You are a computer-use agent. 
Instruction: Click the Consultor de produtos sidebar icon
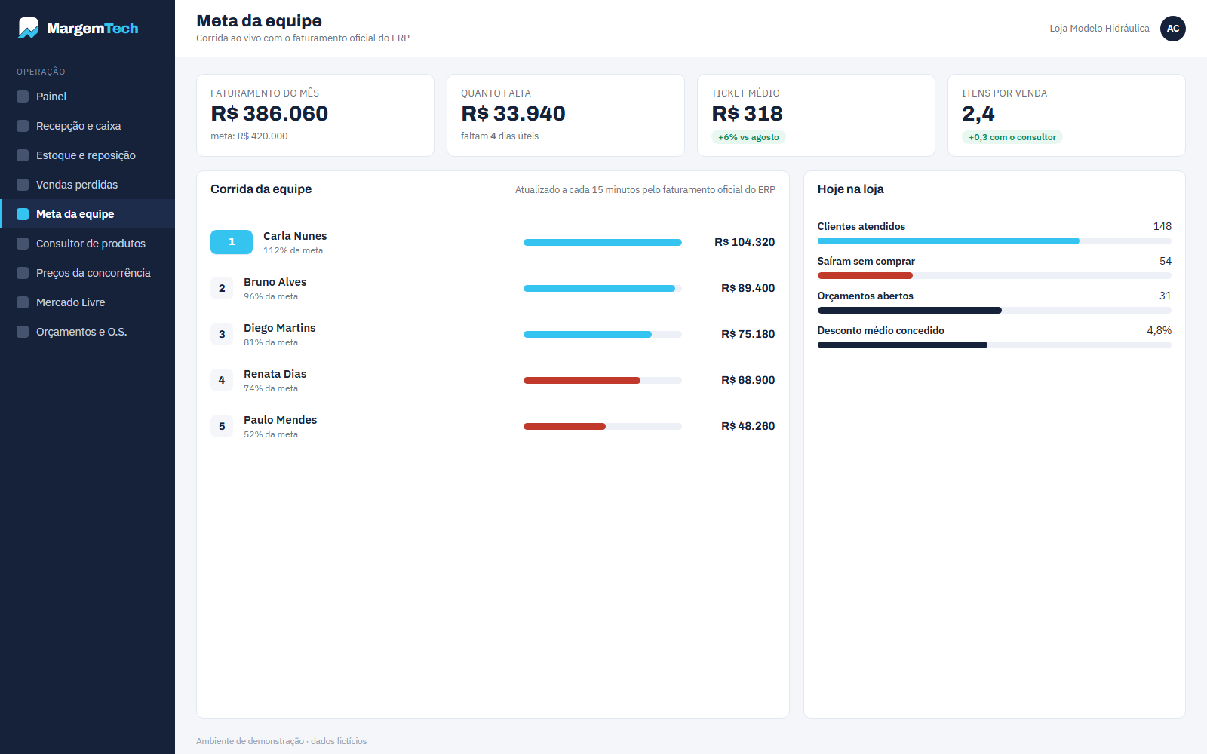pos(23,244)
